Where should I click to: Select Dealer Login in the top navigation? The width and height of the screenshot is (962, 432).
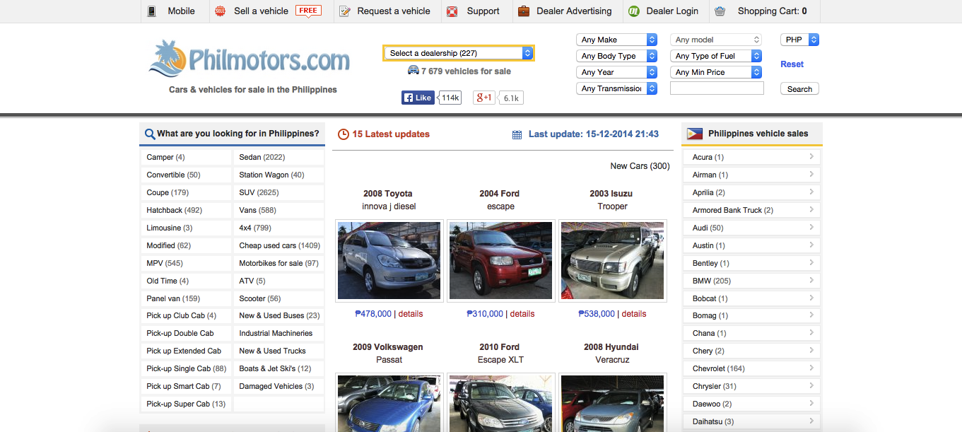[x=670, y=11]
